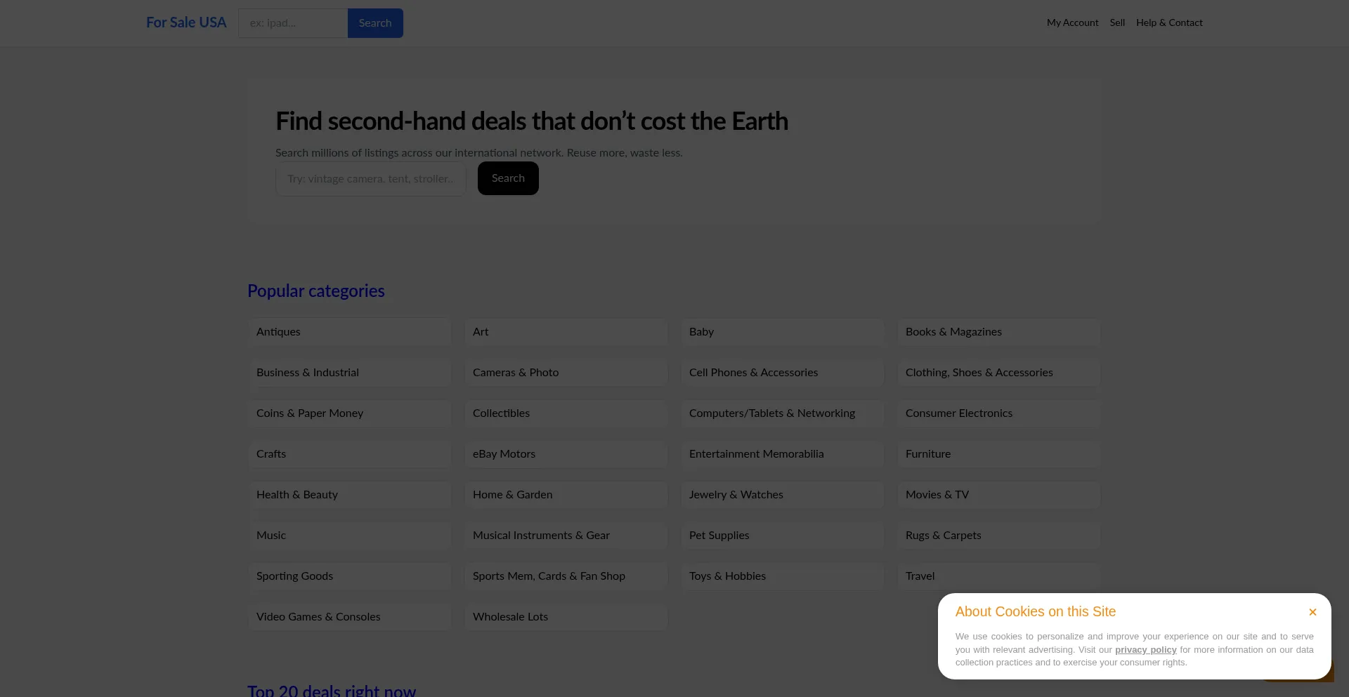Click the black Search button in hero
Screen dimensions: 1349x697
pos(508,178)
